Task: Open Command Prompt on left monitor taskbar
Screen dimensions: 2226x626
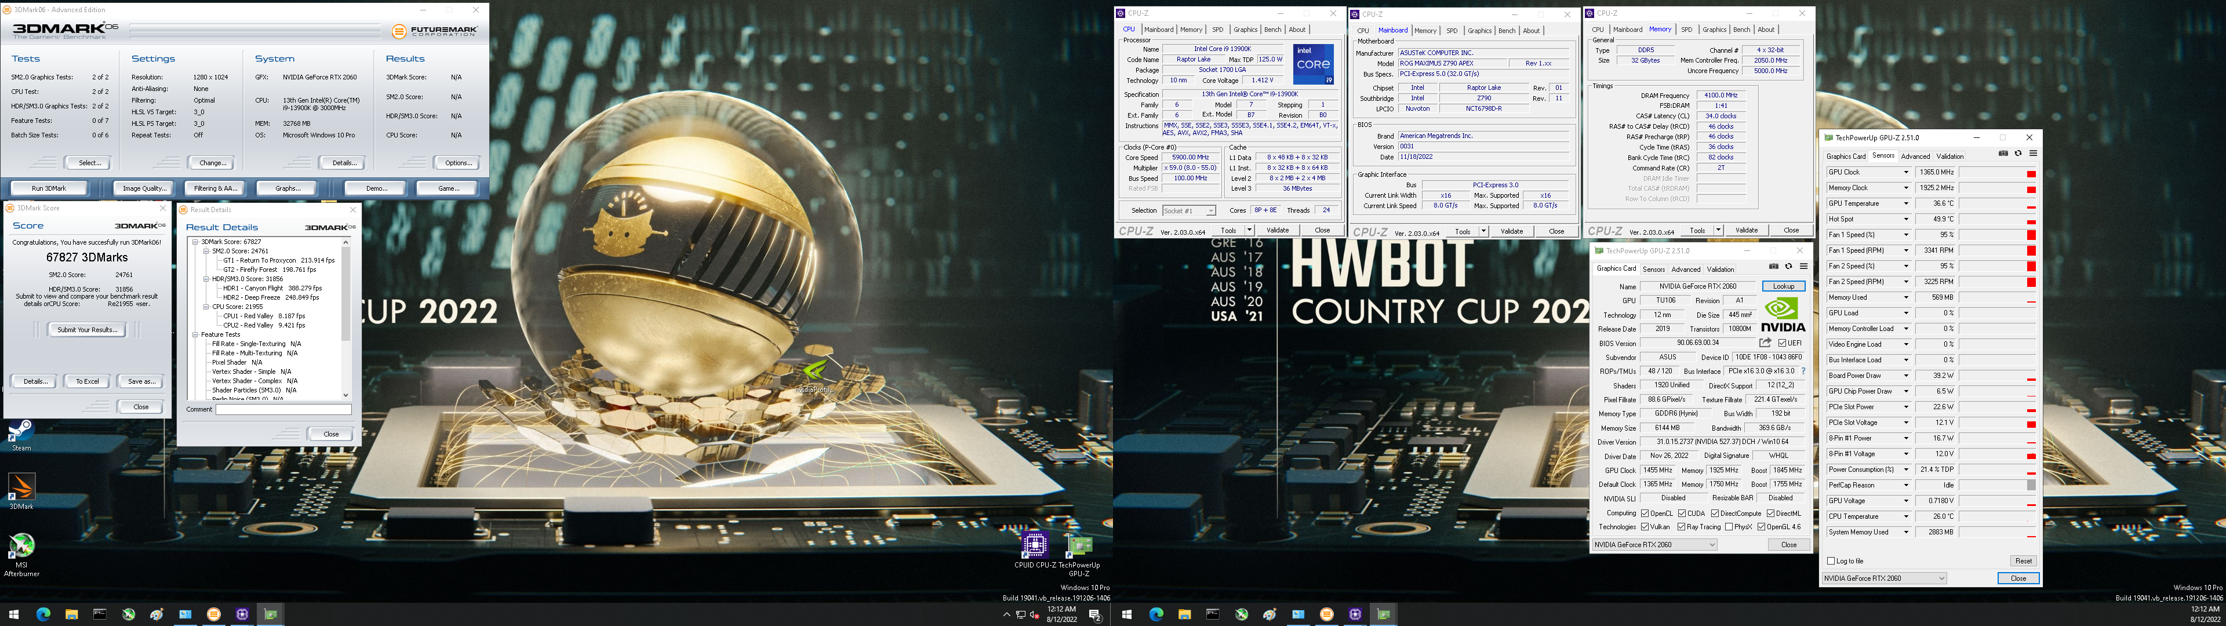Action: (x=100, y=615)
